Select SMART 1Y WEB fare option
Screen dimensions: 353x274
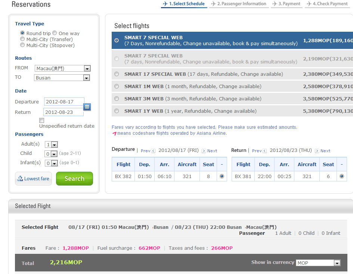[x=117, y=111]
